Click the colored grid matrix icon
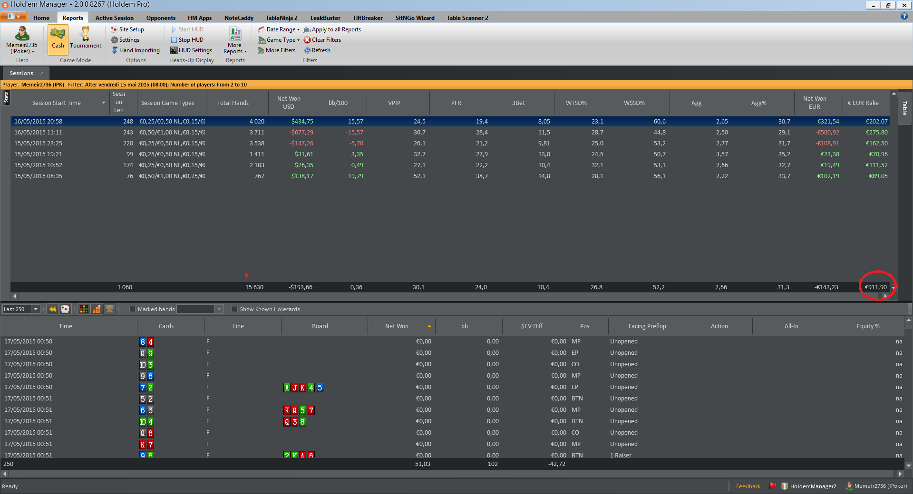The image size is (913, 494). point(84,309)
